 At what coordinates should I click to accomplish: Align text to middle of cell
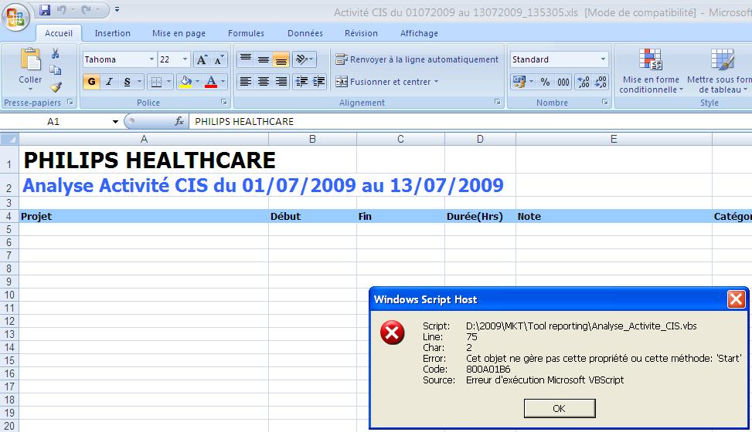coord(264,59)
